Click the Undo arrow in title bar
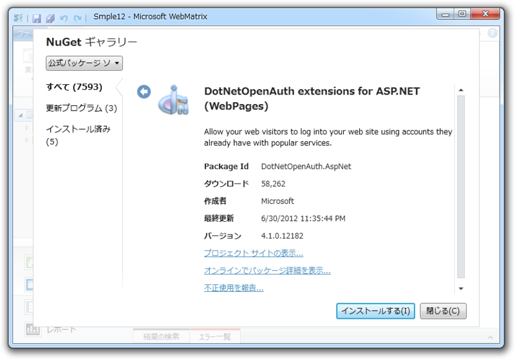 pyautogui.click(x=63, y=18)
